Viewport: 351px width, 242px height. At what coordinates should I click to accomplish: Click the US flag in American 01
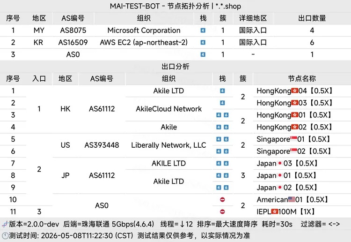click(292, 199)
